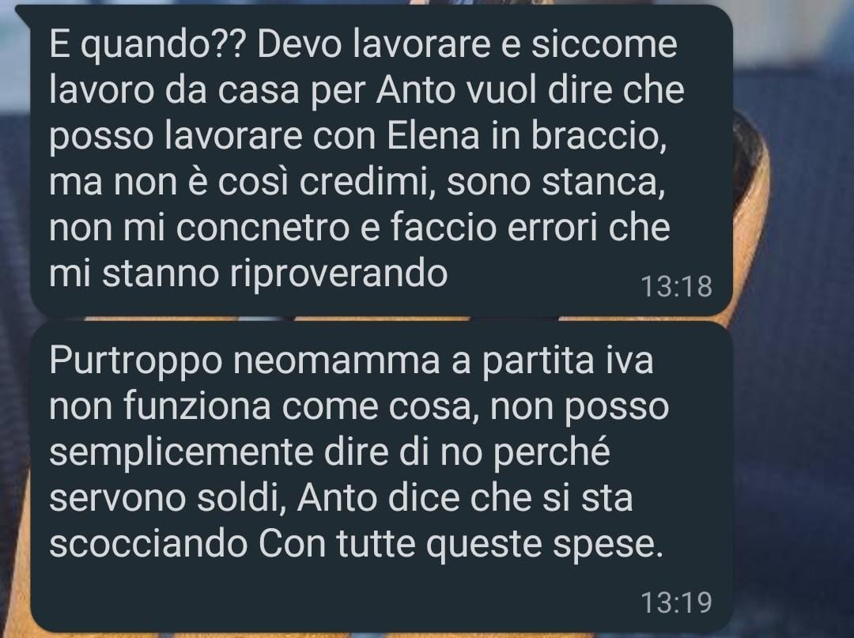Click the empty bottom area of the second bubble
The height and width of the screenshot is (638, 854).
tap(327, 598)
